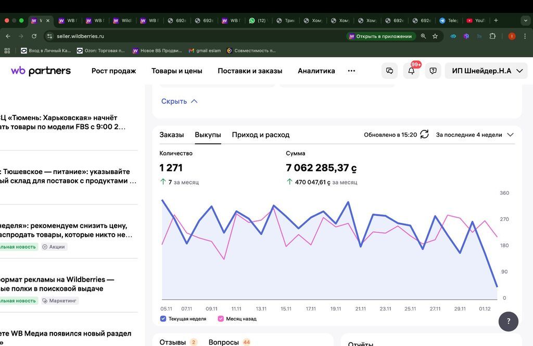Open the browser extensions puzzle icon
This screenshot has width=533, height=346.
pyautogui.click(x=492, y=36)
